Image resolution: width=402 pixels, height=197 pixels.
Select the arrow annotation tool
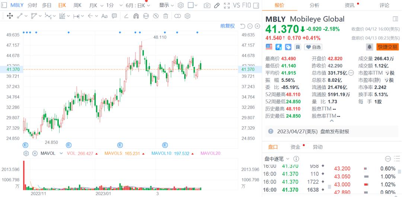pyautogui.click(x=90, y=16)
